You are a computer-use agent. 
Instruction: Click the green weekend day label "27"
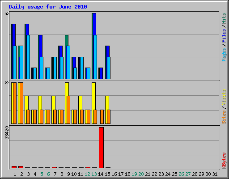click(188, 174)
